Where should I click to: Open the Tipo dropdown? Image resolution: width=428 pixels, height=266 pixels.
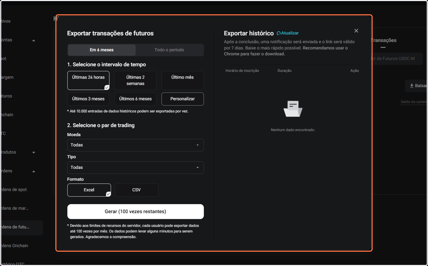pyautogui.click(x=136, y=167)
